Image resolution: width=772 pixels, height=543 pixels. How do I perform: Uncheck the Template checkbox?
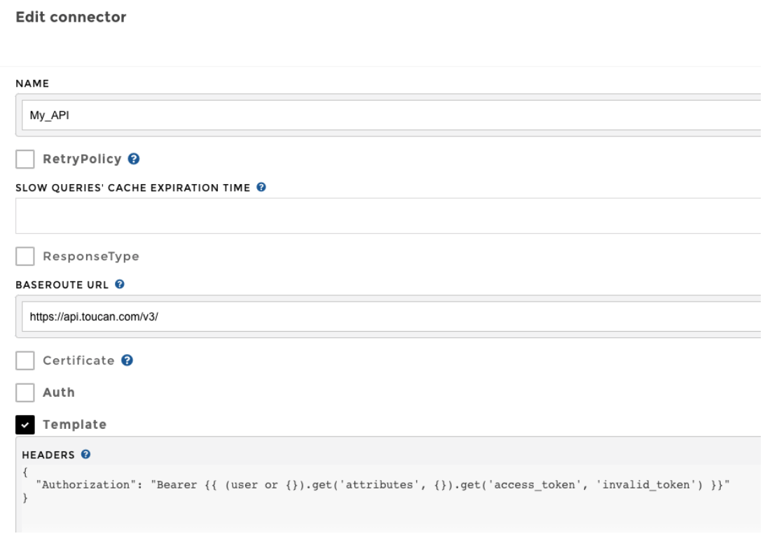click(x=25, y=424)
